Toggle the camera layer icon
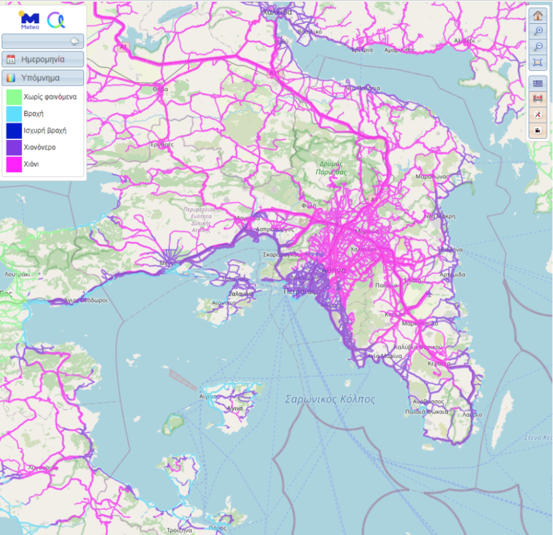This screenshot has height=535, width=553. 537,131
